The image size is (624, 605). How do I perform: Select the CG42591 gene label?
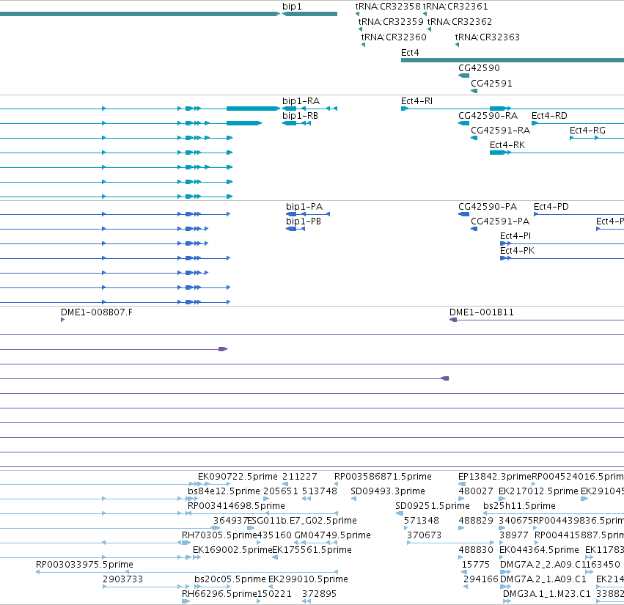click(x=491, y=84)
